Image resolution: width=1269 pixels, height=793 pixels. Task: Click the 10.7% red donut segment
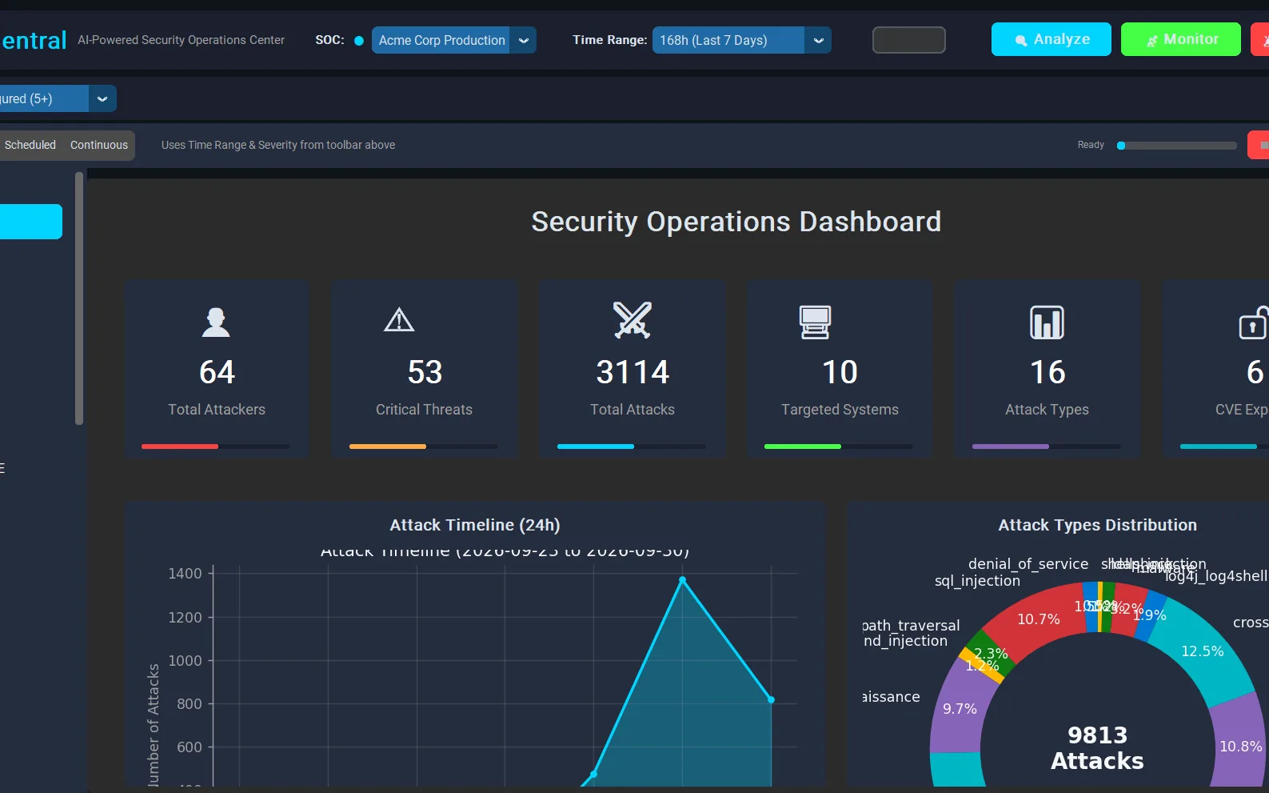pos(1039,619)
